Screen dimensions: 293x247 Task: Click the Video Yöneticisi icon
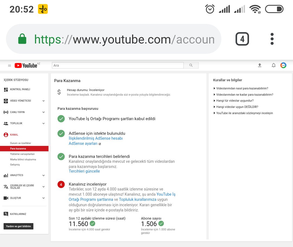6,101
